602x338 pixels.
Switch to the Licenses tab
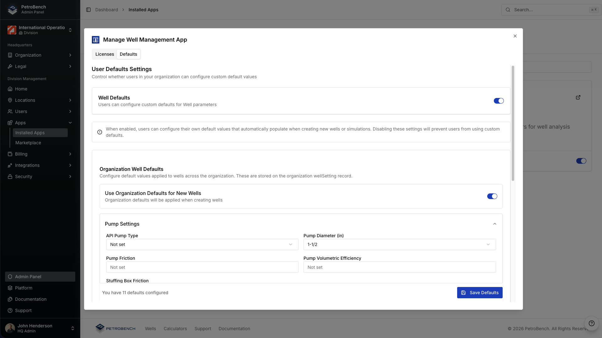(x=104, y=54)
